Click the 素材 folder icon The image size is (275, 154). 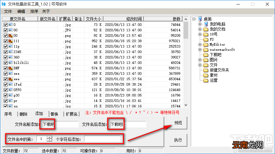point(206,75)
